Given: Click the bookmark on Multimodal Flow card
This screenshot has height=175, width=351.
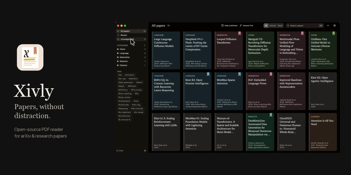Looking at the screenshot, I should click(x=302, y=33).
